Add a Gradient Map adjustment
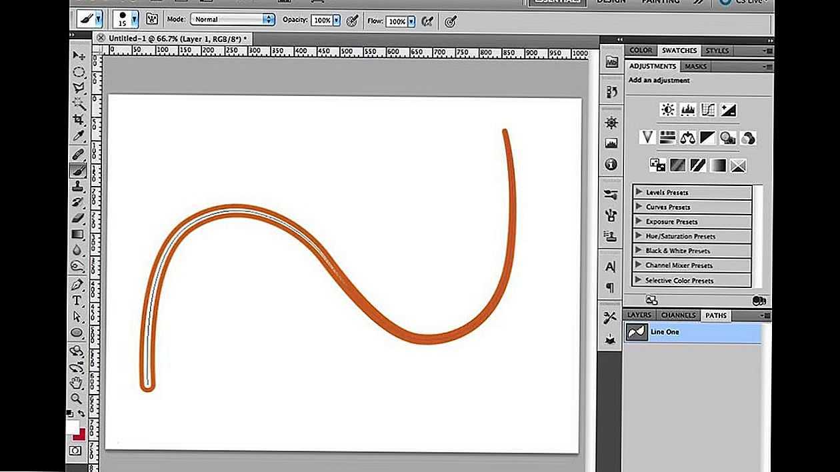The height and width of the screenshot is (472, 840). 717,165
